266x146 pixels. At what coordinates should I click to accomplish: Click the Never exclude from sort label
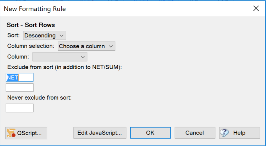point(39,98)
